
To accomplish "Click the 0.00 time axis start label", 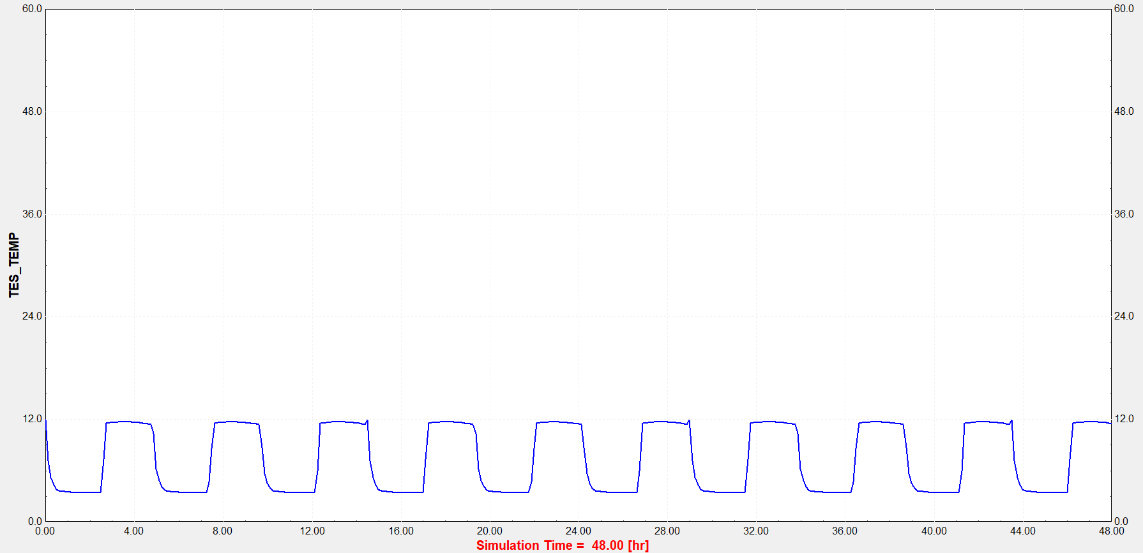I will pyautogui.click(x=45, y=531).
